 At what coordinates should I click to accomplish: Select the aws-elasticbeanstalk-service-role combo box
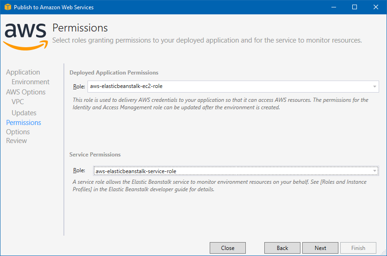click(236, 171)
